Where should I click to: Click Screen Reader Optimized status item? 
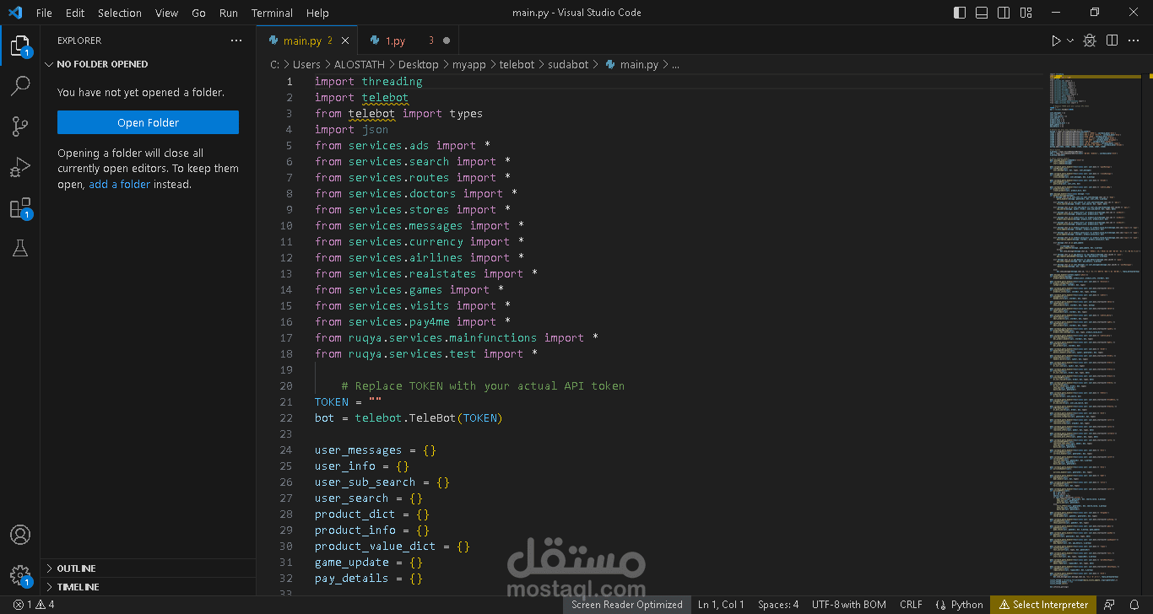coord(627,605)
